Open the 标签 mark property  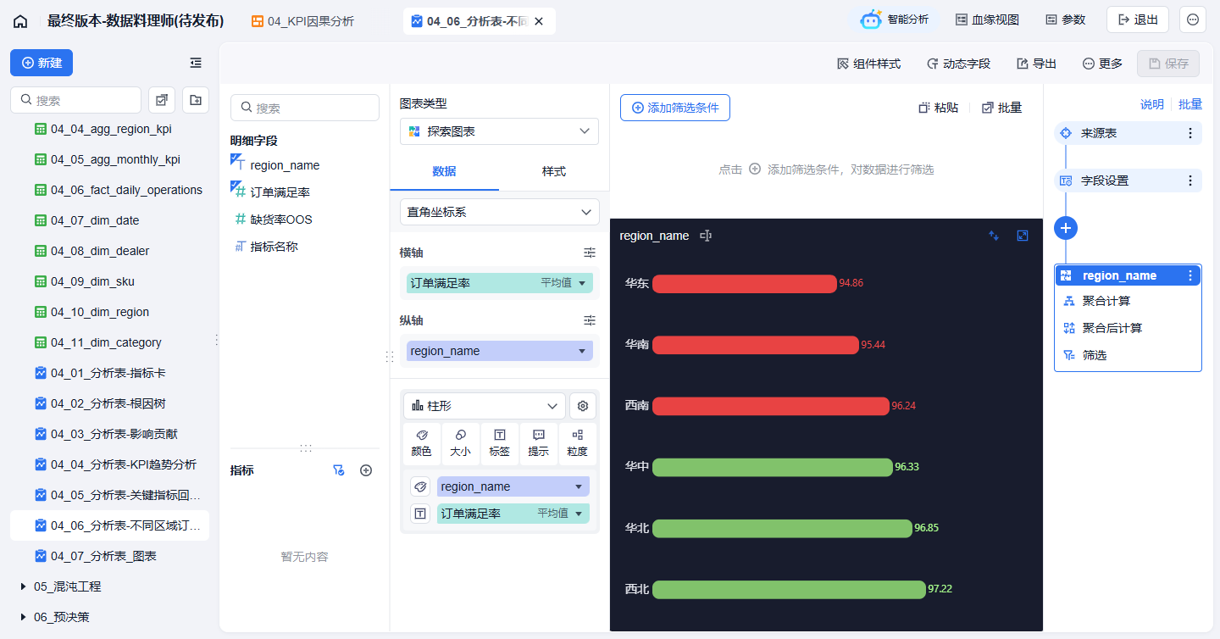click(500, 443)
